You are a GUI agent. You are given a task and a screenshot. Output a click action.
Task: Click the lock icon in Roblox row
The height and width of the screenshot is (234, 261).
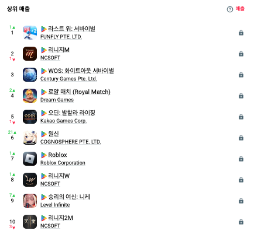241,159
